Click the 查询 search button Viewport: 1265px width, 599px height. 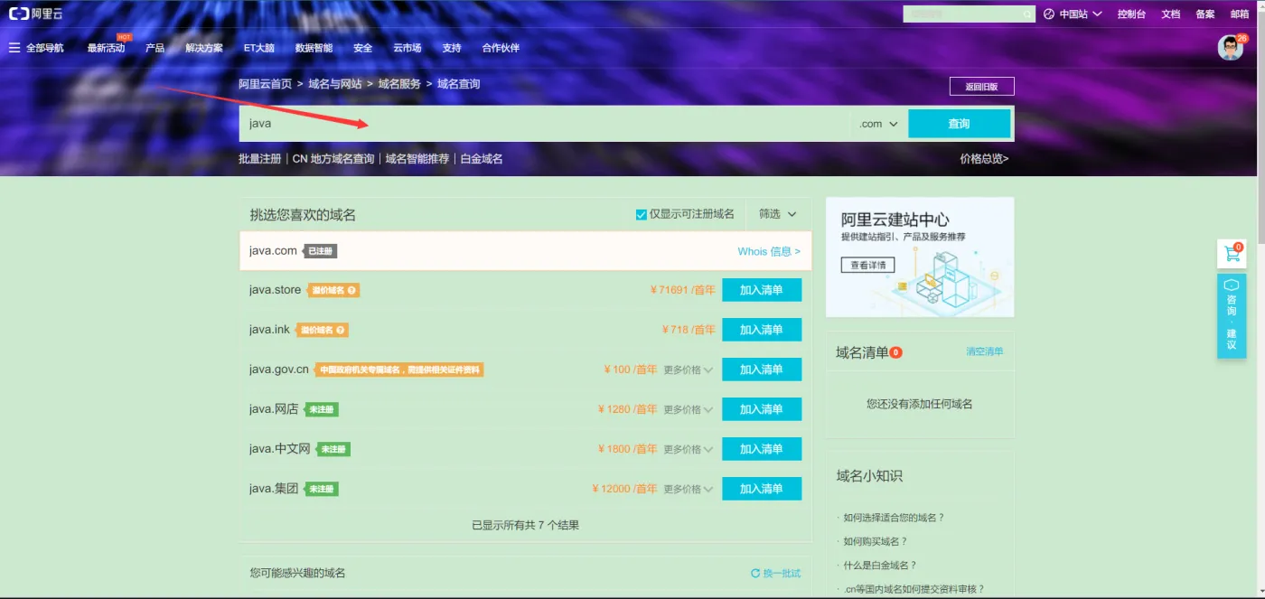point(959,124)
